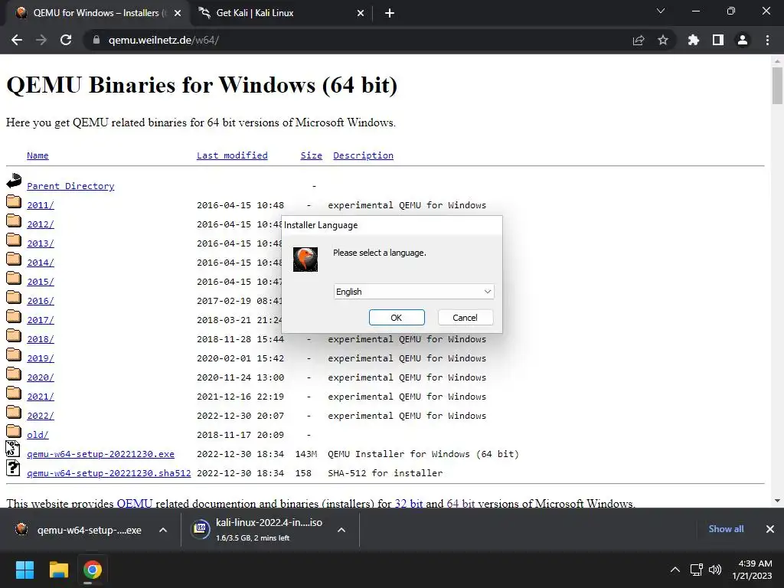The height and width of the screenshot is (588, 784).
Task: Sort listing by Description column
Action: (x=363, y=155)
